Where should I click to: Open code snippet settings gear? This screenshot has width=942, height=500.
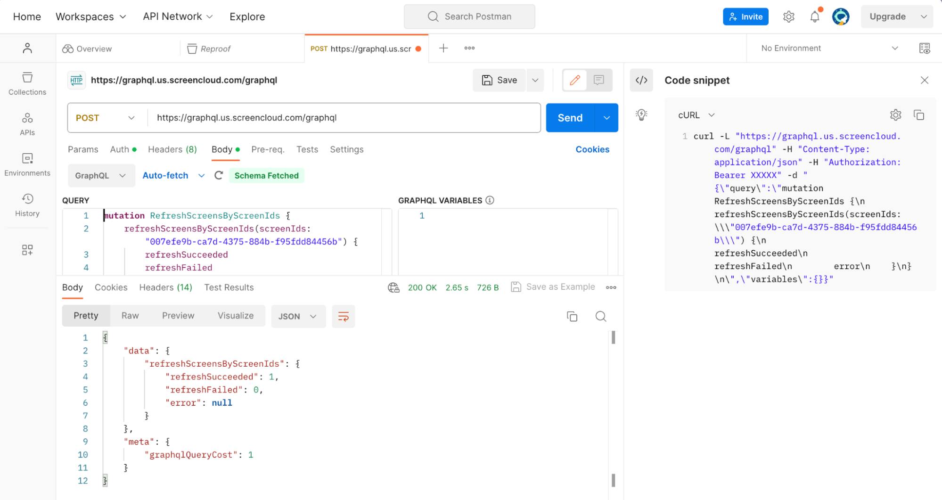(x=896, y=115)
